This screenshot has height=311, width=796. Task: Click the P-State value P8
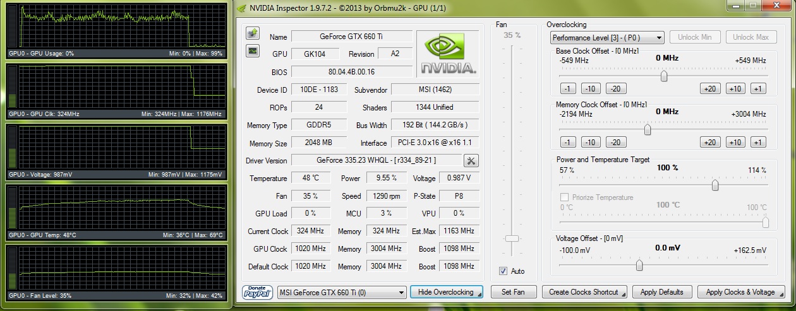point(459,196)
